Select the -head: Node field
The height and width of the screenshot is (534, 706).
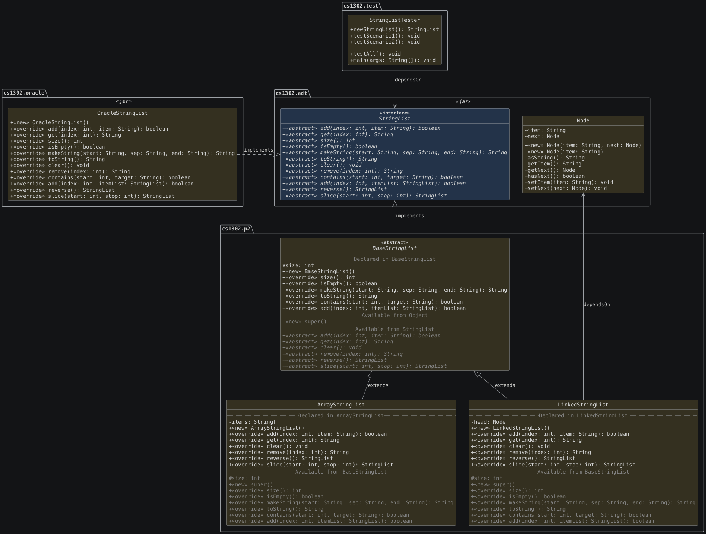[488, 422]
